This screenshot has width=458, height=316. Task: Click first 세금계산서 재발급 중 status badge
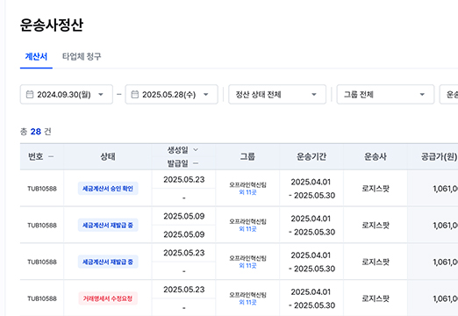[x=108, y=225]
